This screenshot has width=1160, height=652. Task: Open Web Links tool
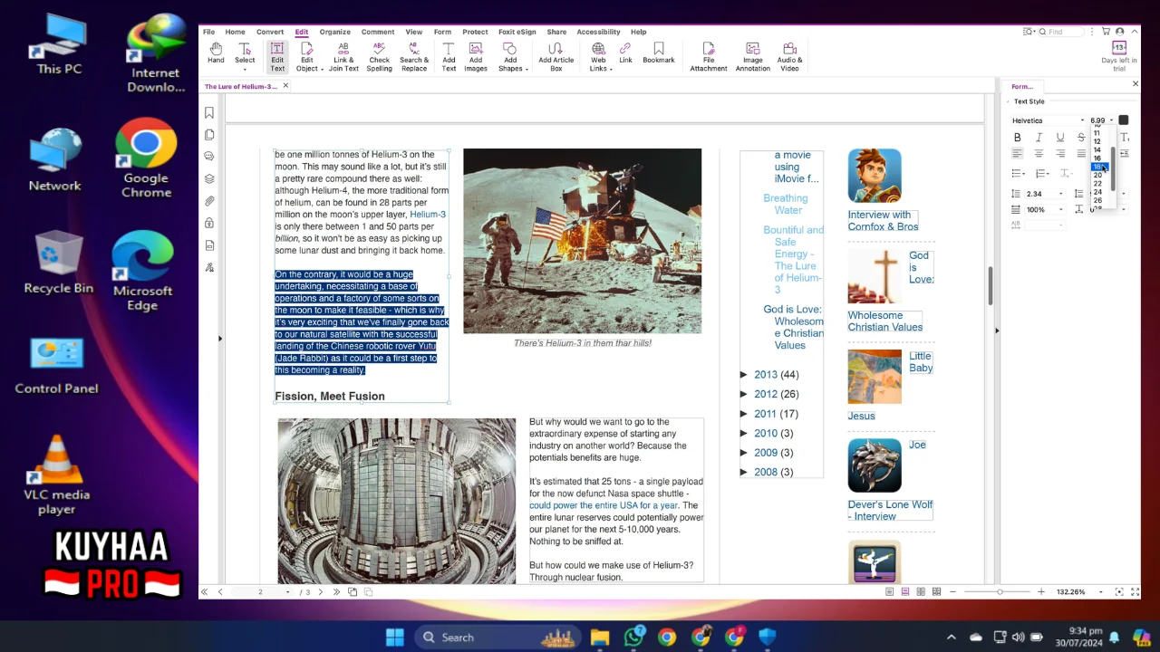pyautogui.click(x=599, y=56)
